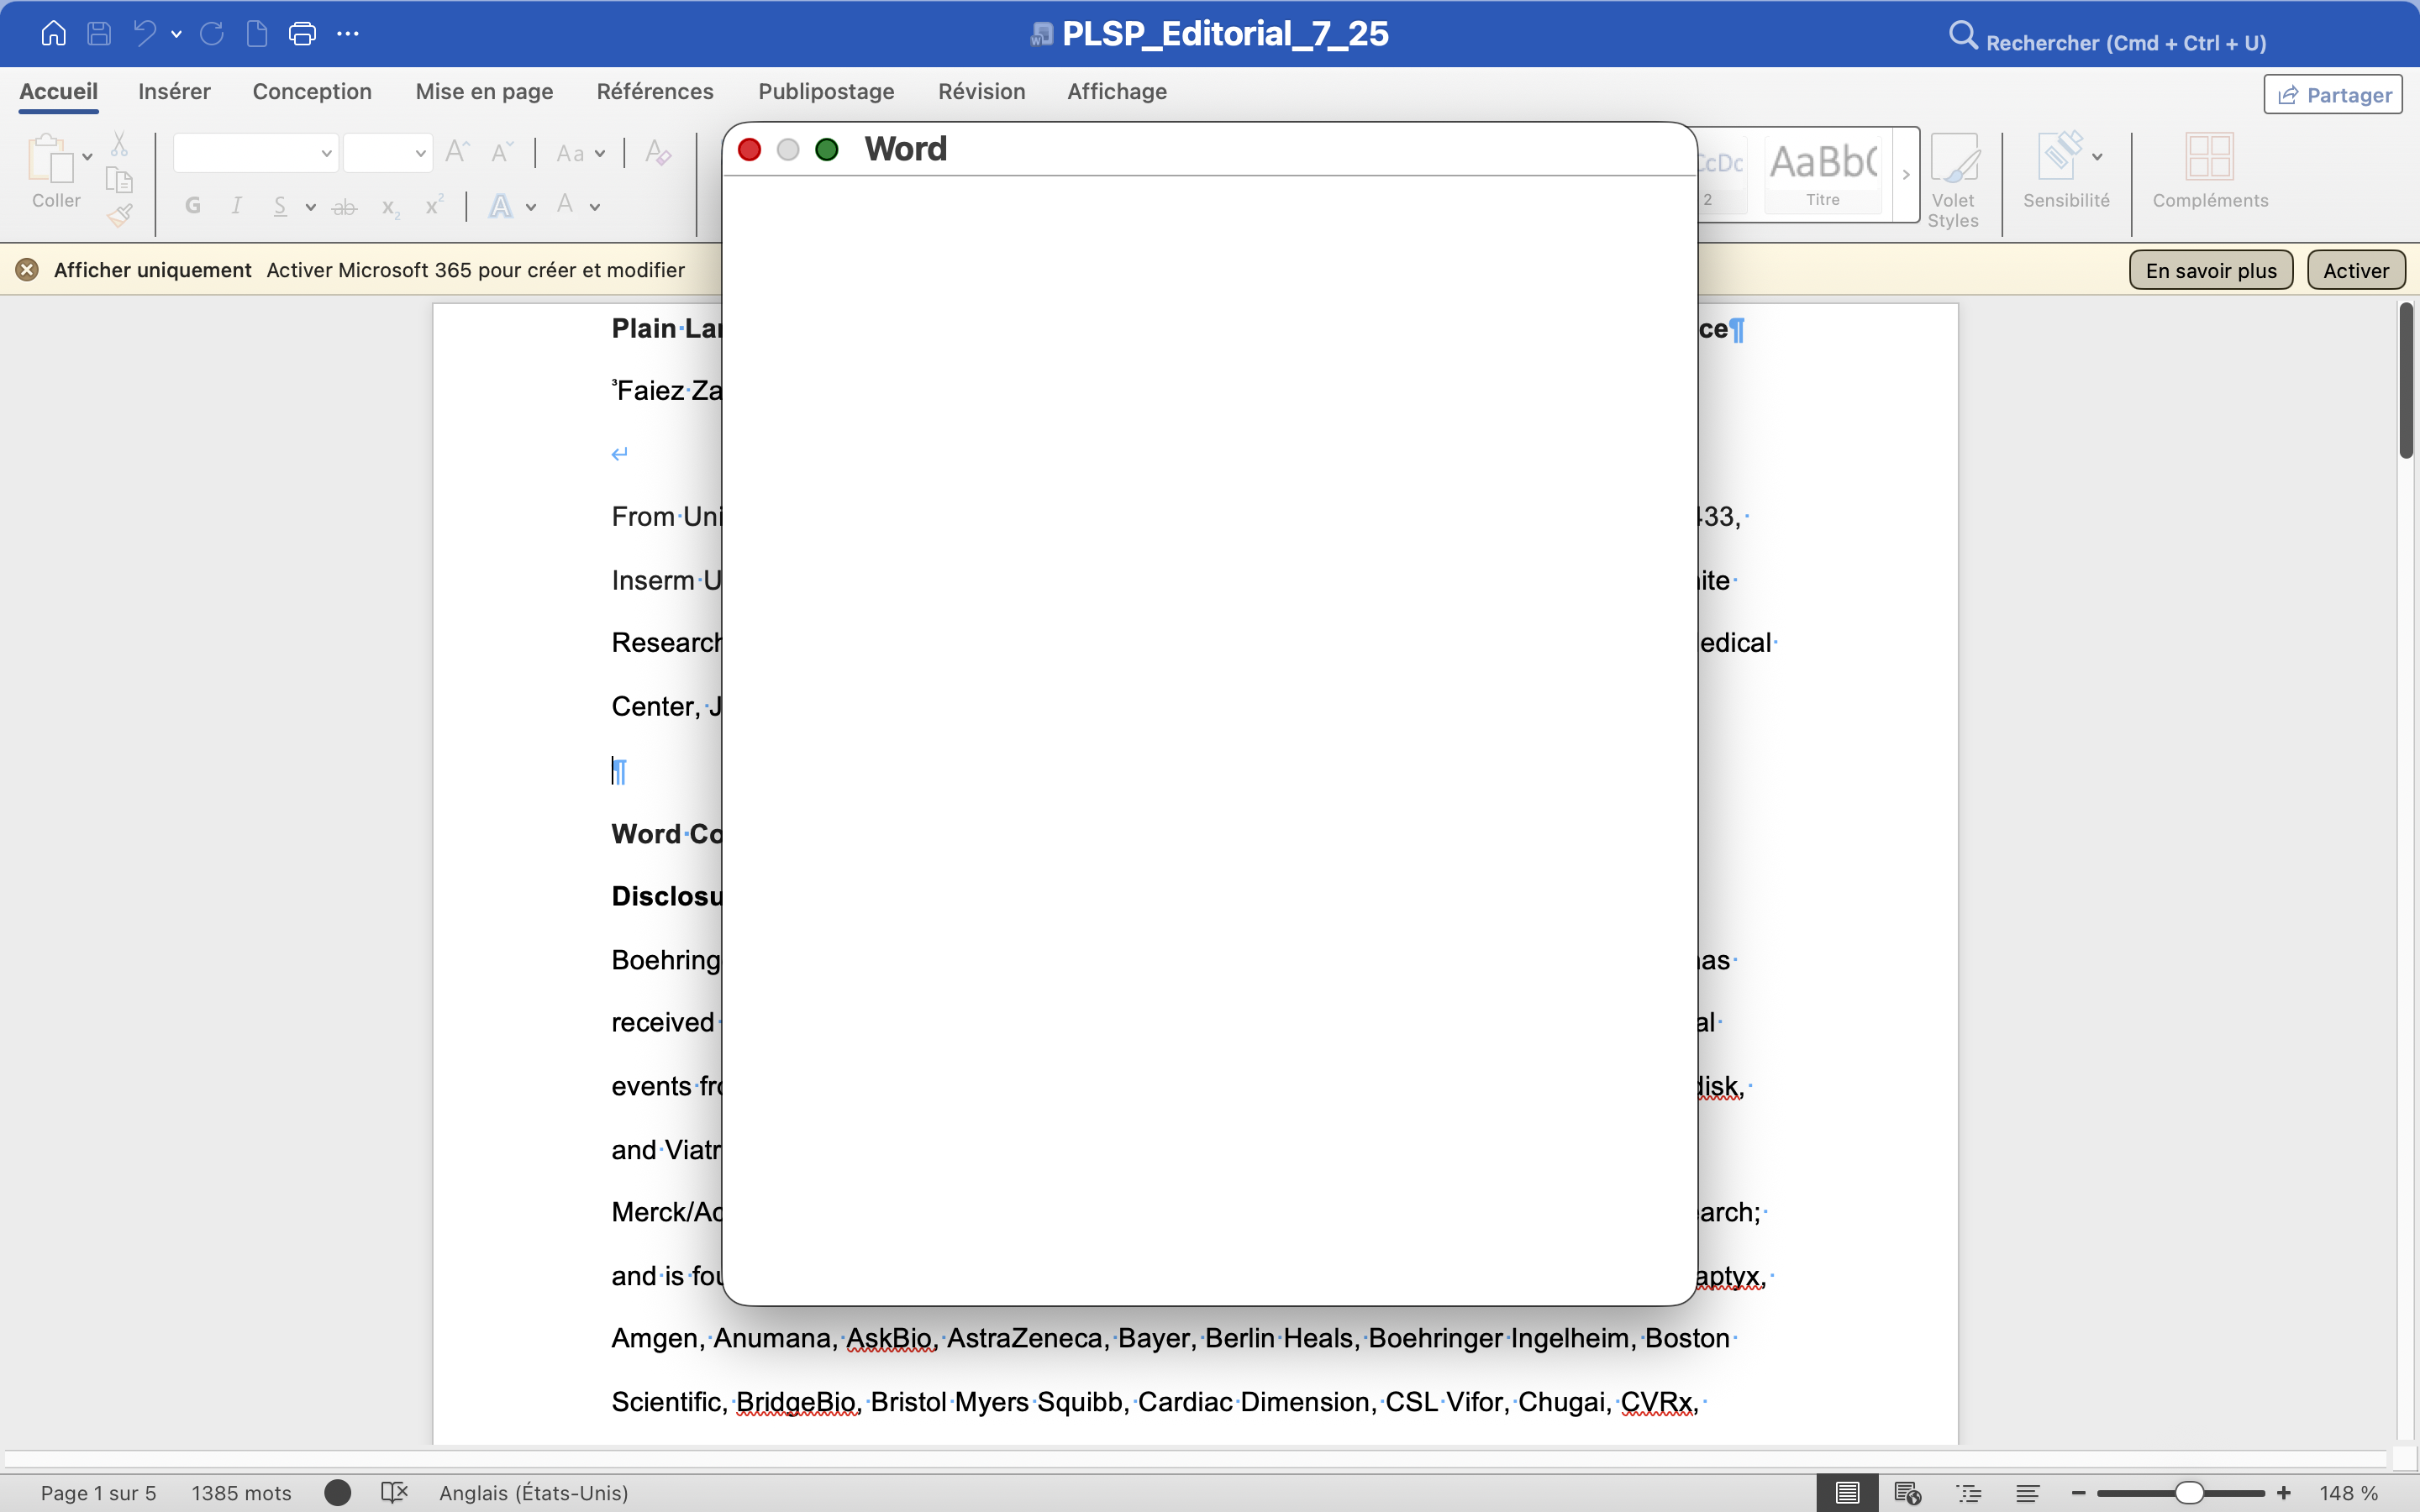Click the Clear Formatting icon
This screenshot has height=1512, width=2420.
click(657, 152)
